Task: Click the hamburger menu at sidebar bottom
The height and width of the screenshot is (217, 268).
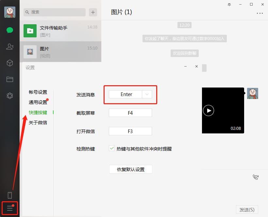Action: [9, 208]
